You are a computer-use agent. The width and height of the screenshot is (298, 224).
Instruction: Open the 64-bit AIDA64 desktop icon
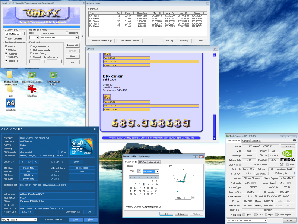click(x=10, y=103)
